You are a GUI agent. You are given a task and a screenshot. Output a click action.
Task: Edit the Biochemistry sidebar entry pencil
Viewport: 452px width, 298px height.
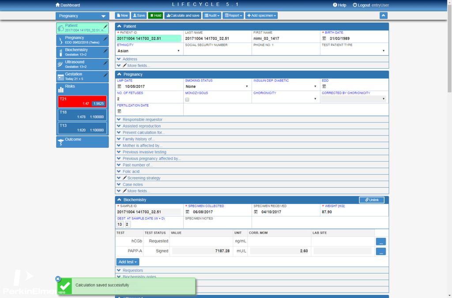[x=105, y=51]
